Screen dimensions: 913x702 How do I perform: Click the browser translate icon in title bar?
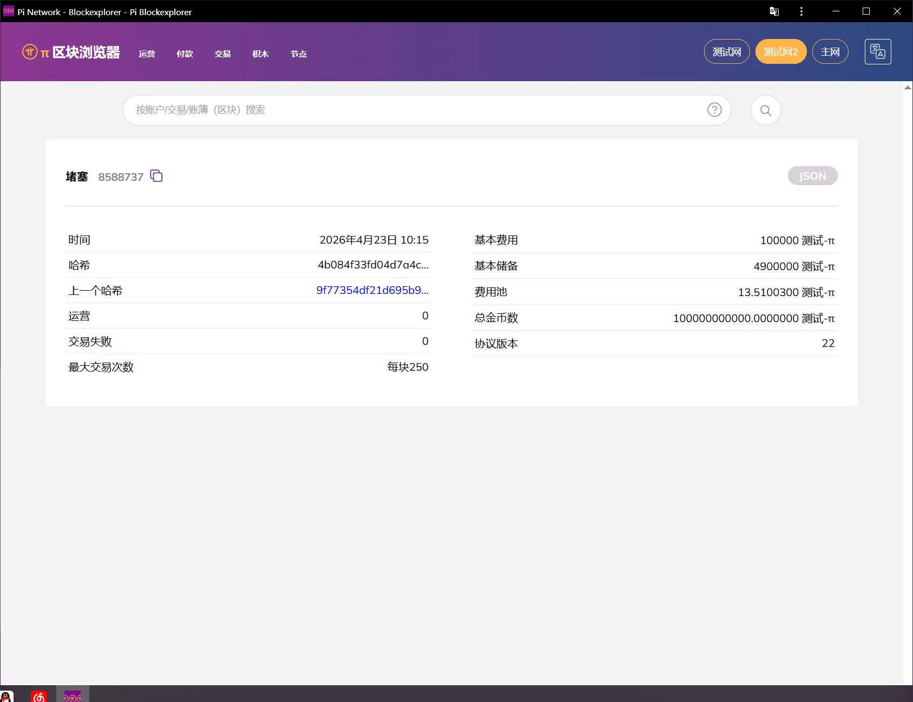[774, 11]
